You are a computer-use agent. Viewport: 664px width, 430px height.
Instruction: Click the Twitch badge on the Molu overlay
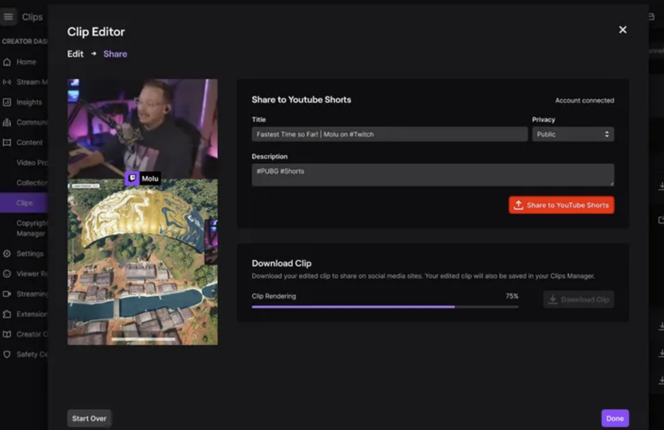click(131, 178)
